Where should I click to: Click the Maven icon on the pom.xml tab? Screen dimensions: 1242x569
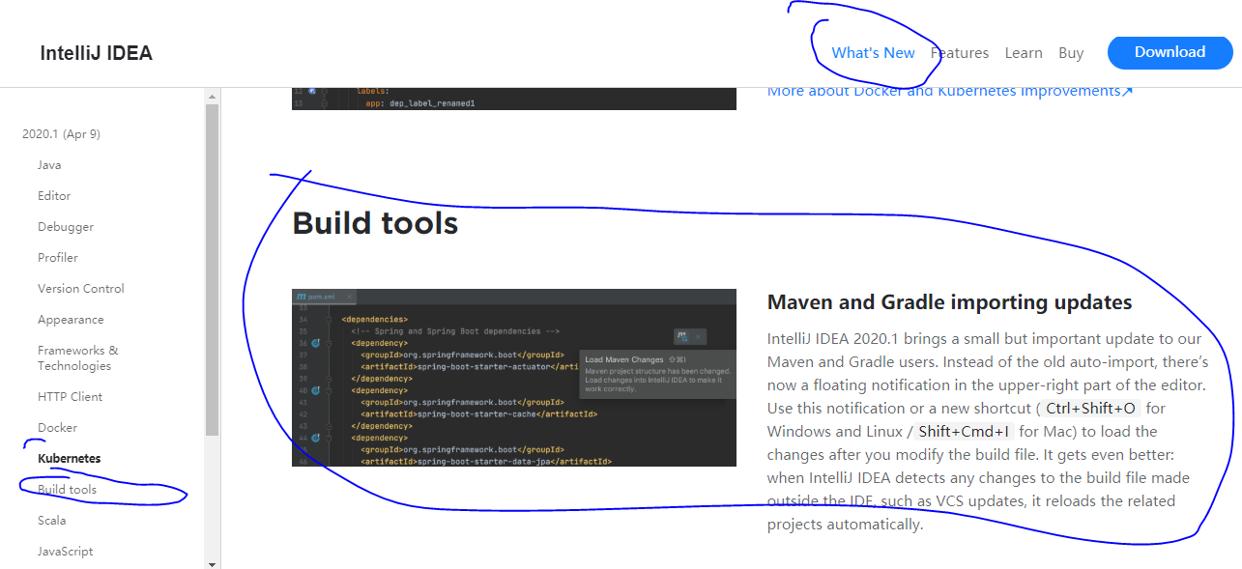302,296
